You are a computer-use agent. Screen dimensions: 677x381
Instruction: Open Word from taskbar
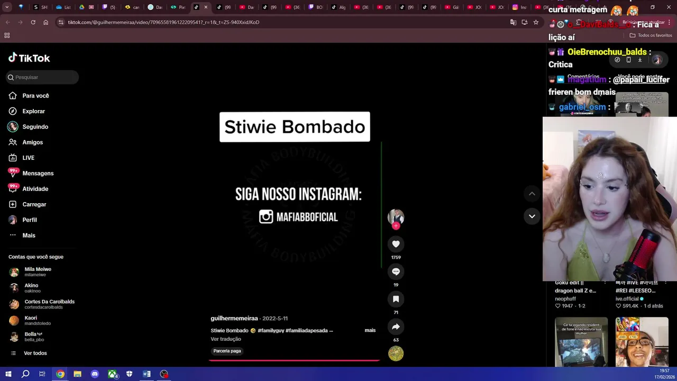tap(147, 374)
